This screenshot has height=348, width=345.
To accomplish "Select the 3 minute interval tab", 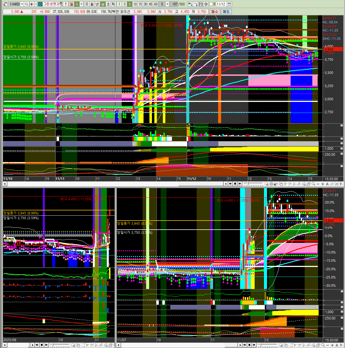I will [124, 4].
